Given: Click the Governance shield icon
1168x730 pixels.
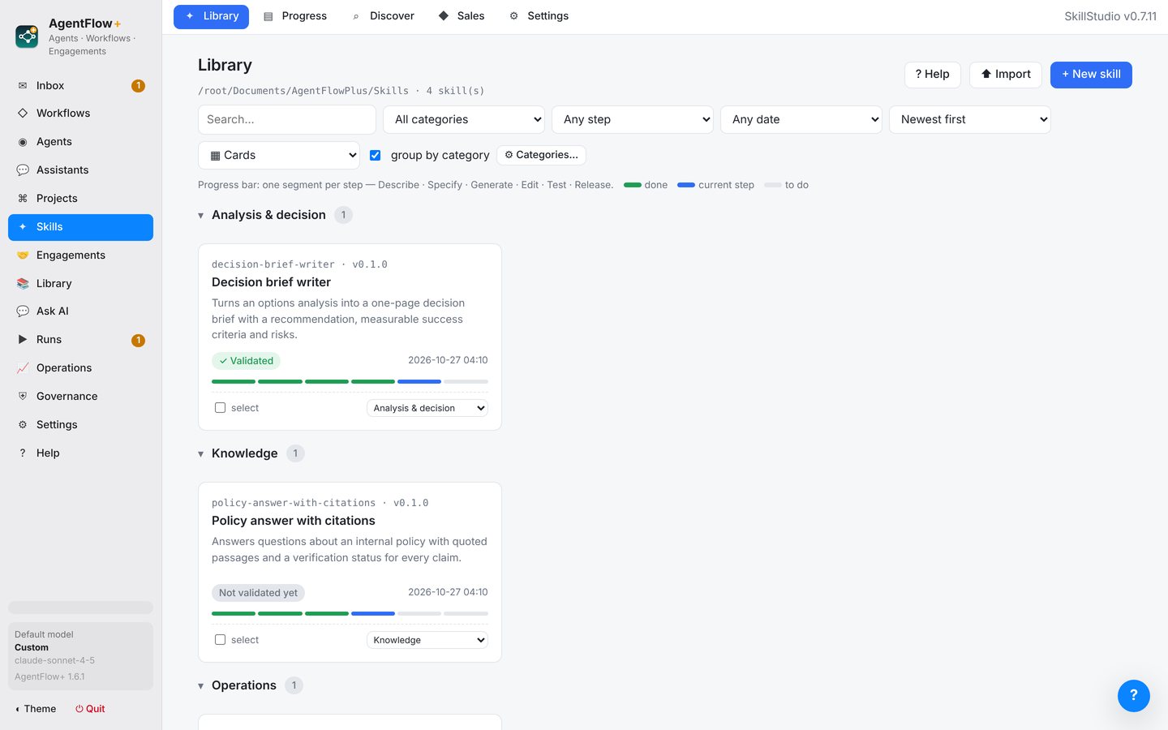Looking at the screenshot, I should 23,396.
